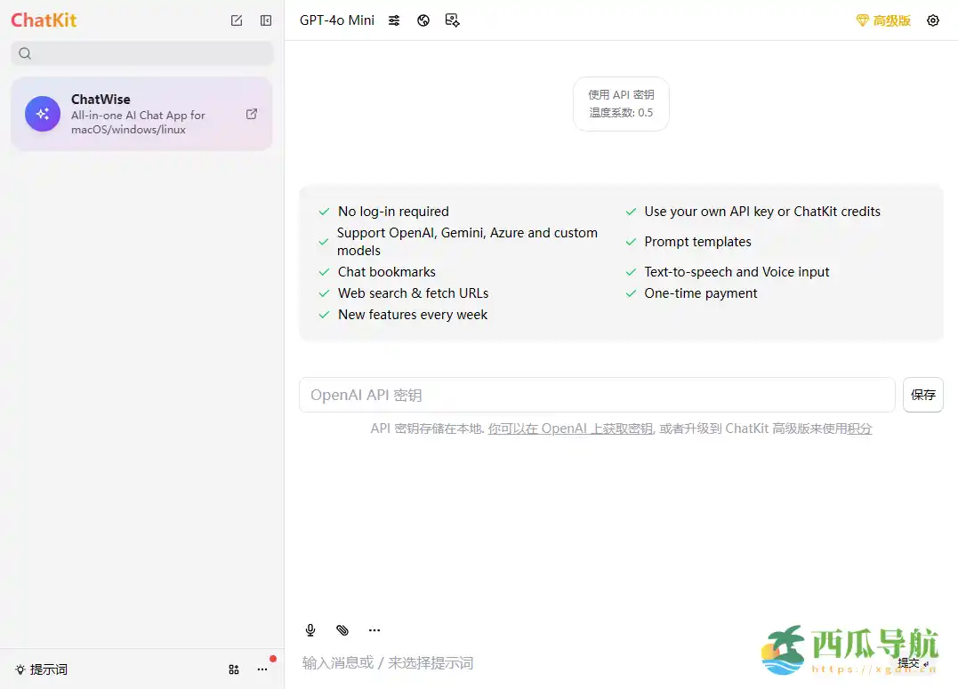Click the 保存 button to save API key
Viewport: 958px width, 689px height.
[922, 394]
